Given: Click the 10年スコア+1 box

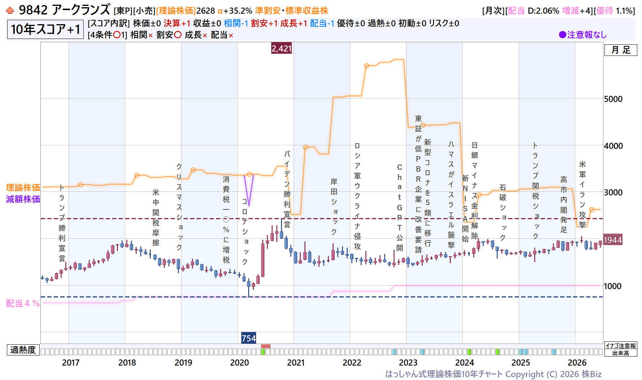Looking at the screenshot, I should (45, 29).
